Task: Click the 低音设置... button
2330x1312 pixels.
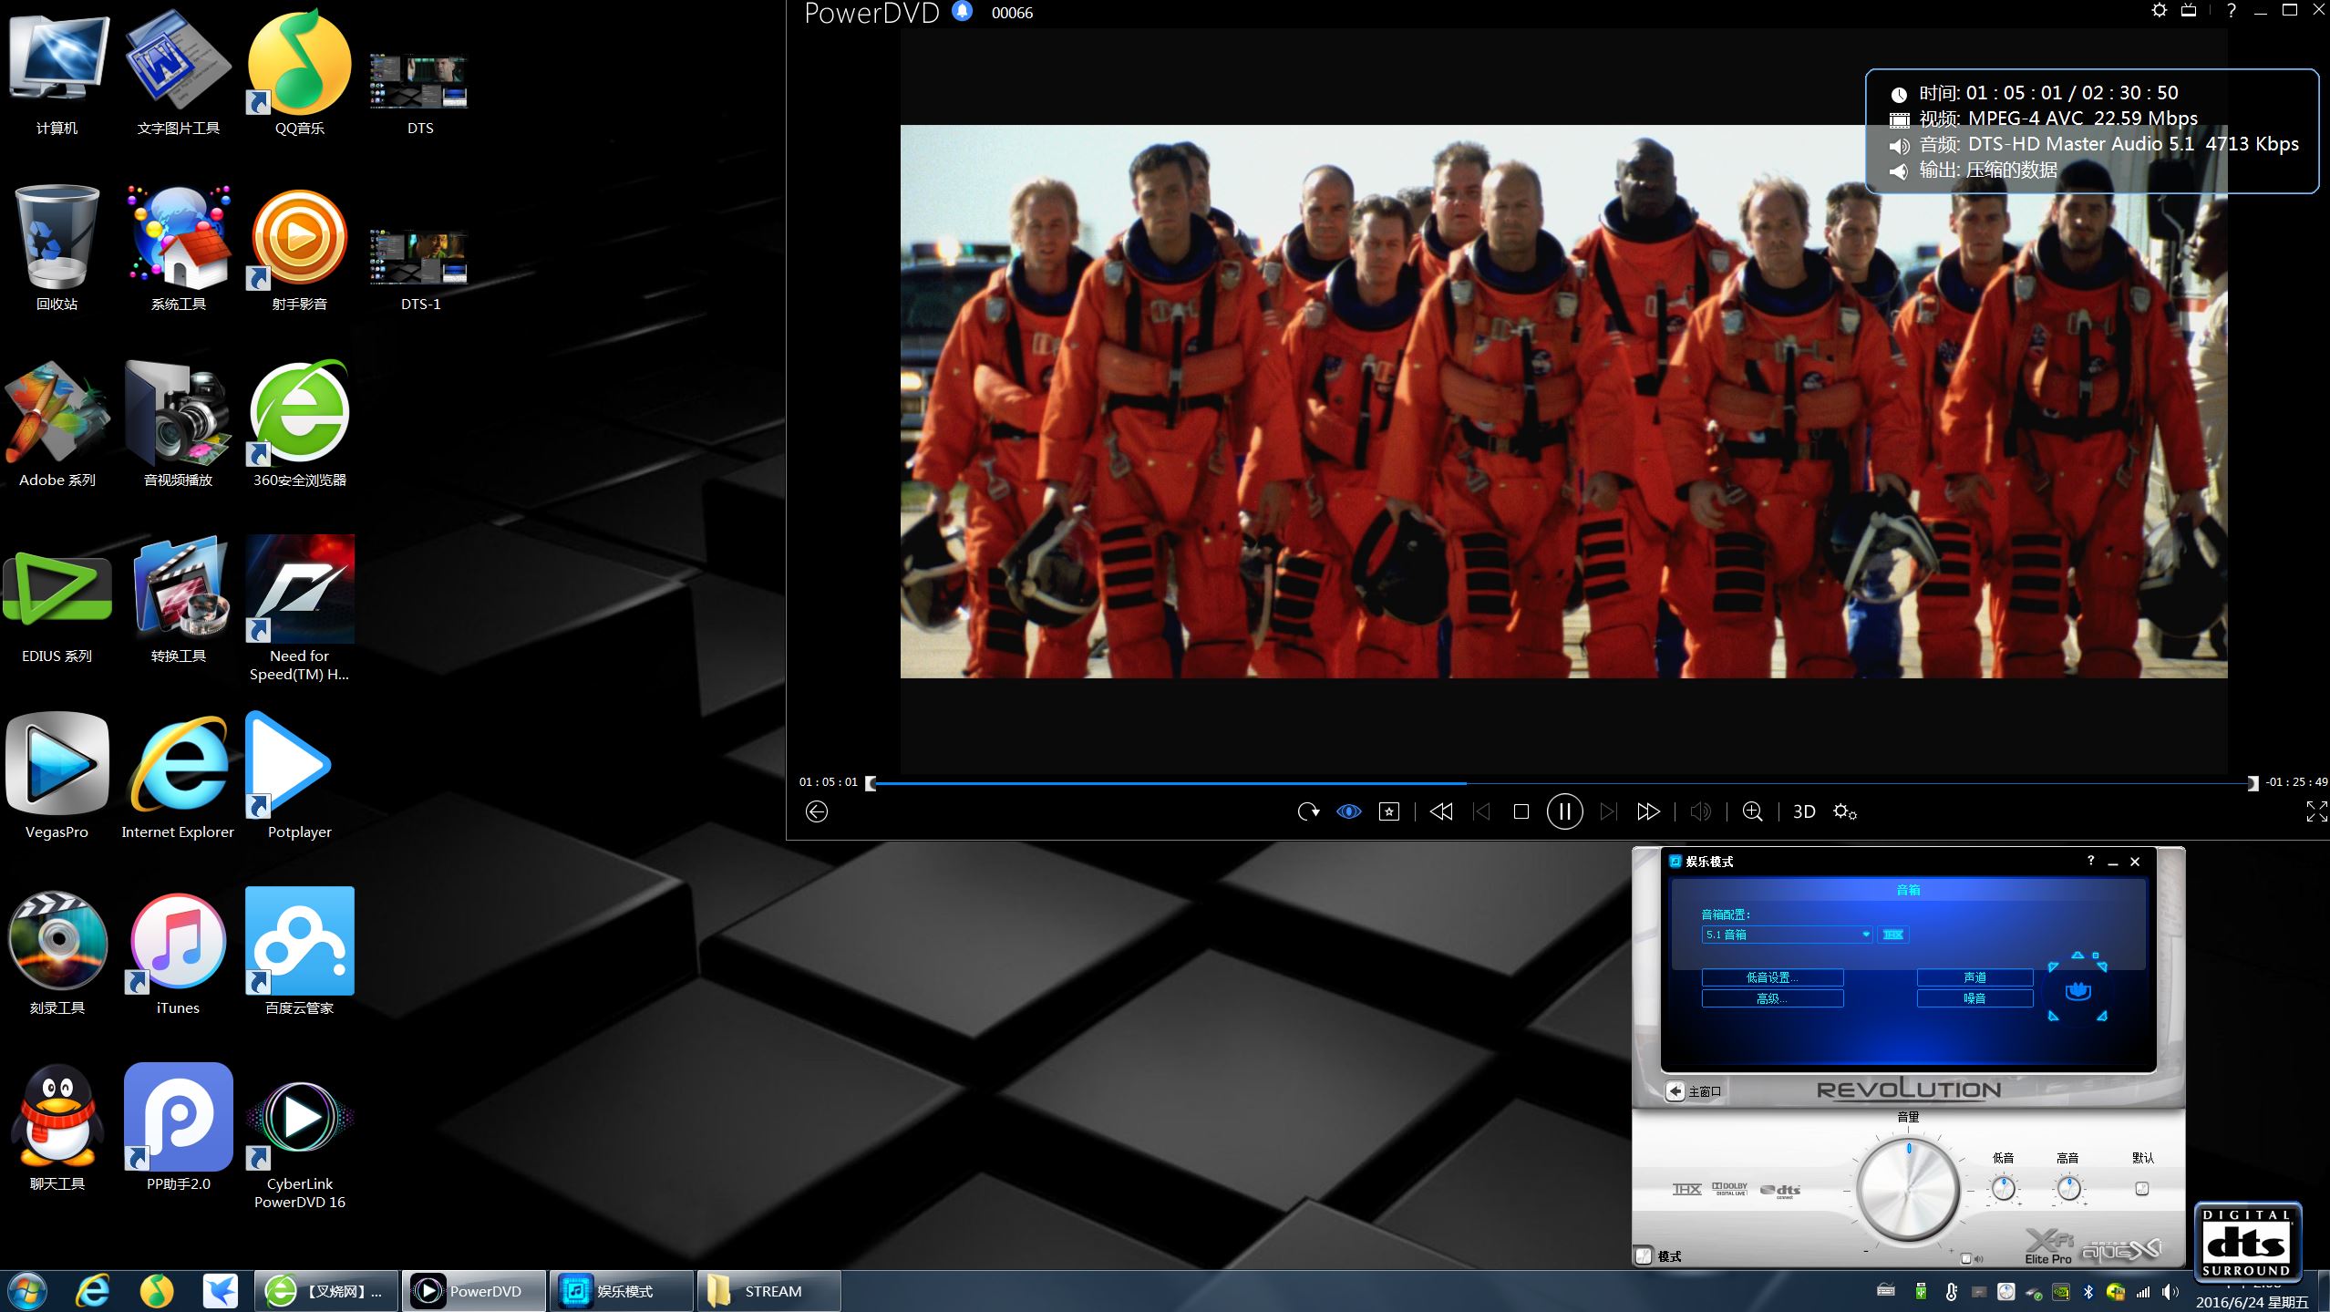Action: (1772, 977)
